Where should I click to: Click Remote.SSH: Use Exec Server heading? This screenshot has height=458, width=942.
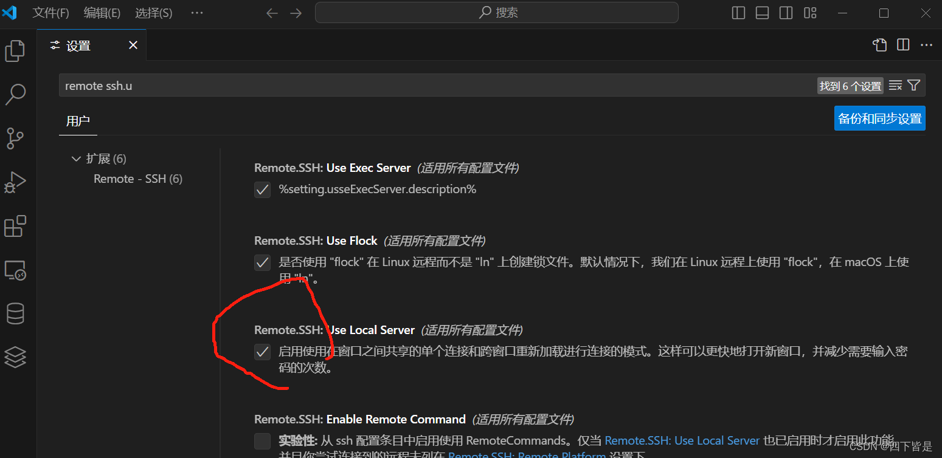(333, 168)
